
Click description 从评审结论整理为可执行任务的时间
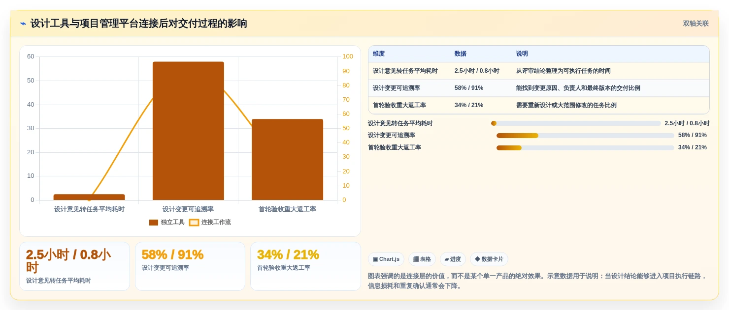563,71
